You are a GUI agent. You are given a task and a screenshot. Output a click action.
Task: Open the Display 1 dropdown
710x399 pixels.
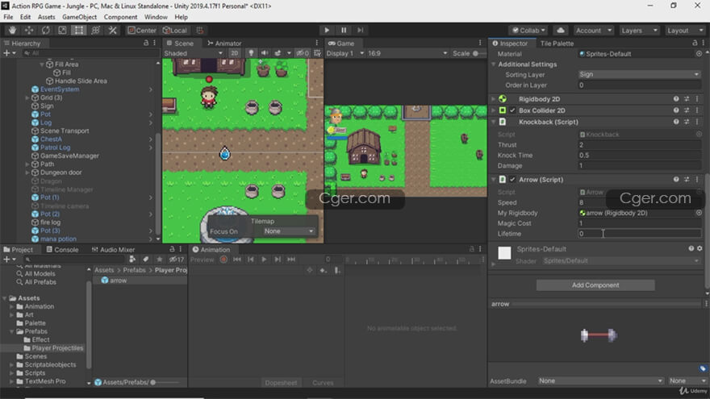pyautogui.click(x=345, y=53)
